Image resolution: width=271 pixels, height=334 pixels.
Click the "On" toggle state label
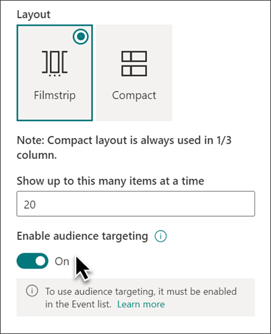point(62,261)
